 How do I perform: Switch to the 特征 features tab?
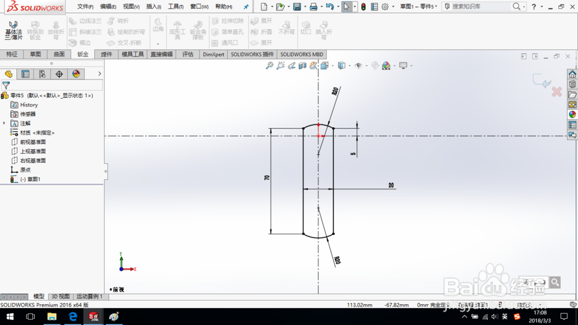coord(12,54)
